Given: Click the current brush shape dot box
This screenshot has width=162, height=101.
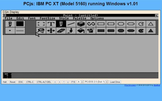Looking at the screenshot, I should 10,31.
